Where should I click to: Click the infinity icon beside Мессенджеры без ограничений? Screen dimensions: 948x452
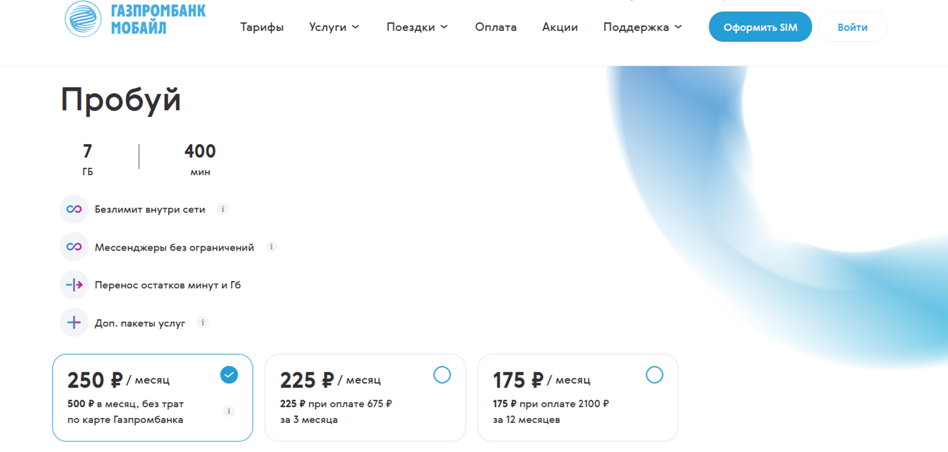74,247
